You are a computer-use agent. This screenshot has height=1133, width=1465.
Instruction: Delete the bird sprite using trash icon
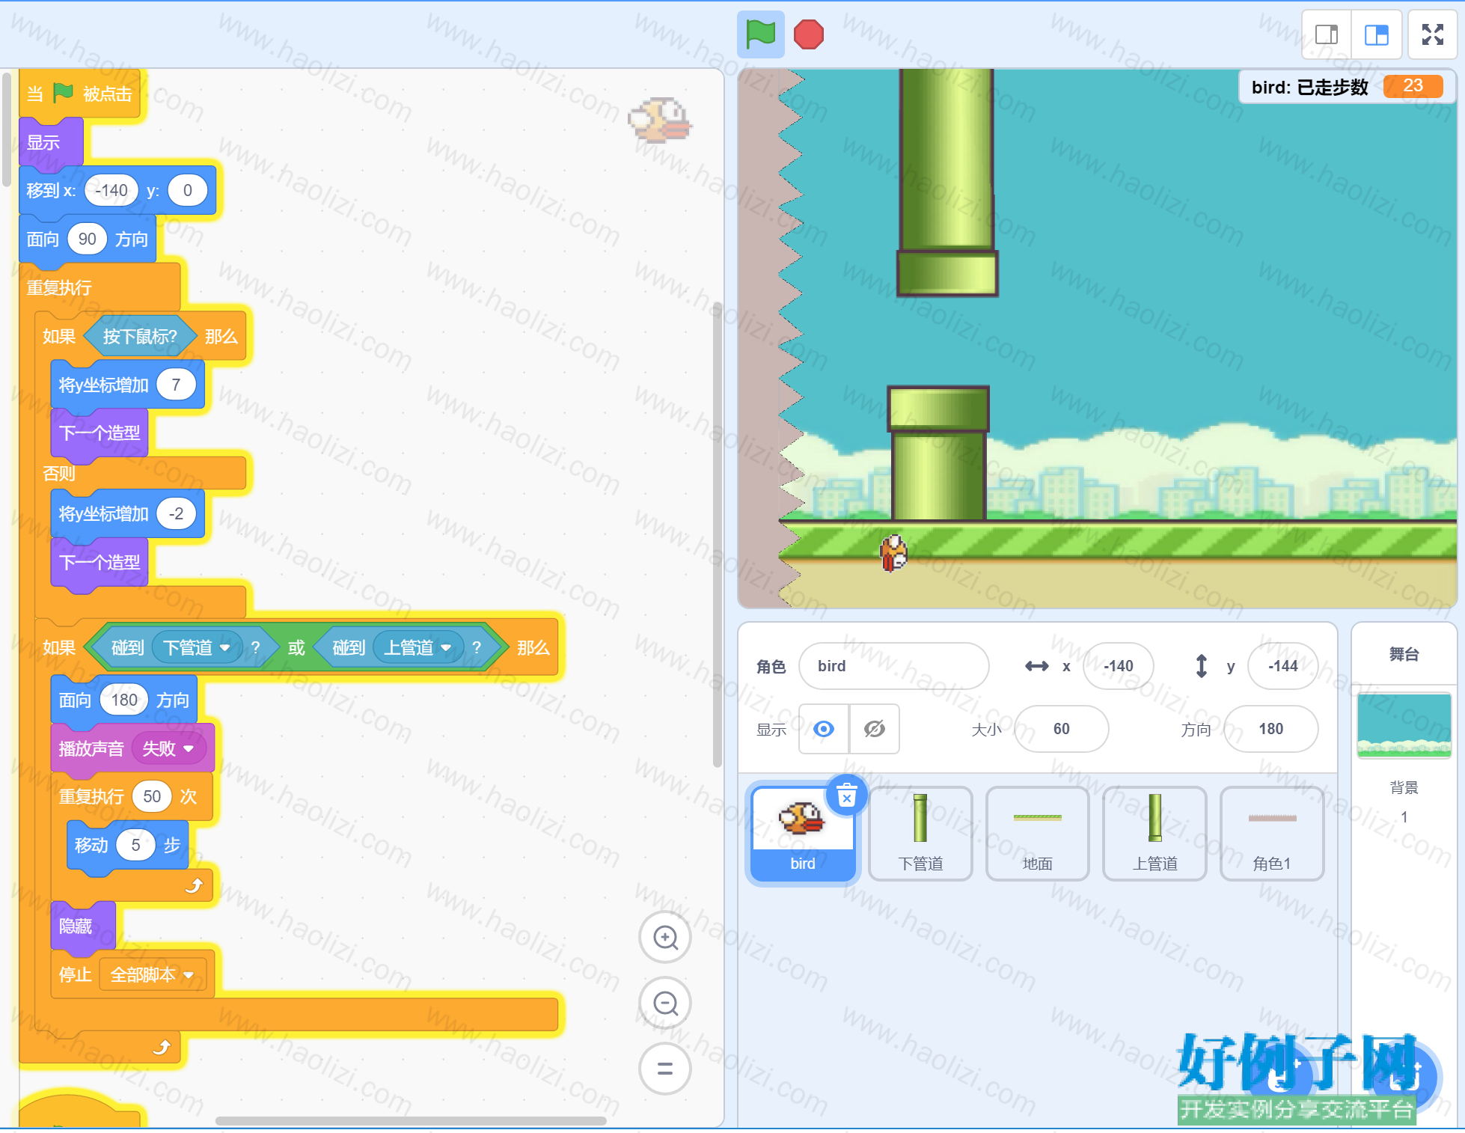click(x=846, y=795)
